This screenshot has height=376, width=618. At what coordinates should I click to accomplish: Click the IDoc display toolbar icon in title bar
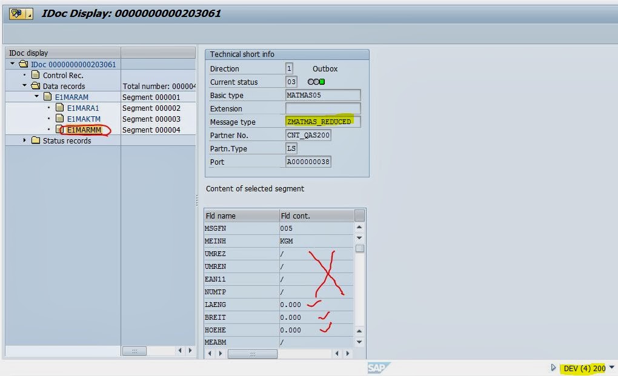click(17, 14)
